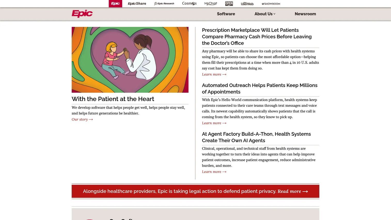Open the red Epic tab logo in top bar
Image resolution: width=391 pixels, height=220 pixels.
115,4
